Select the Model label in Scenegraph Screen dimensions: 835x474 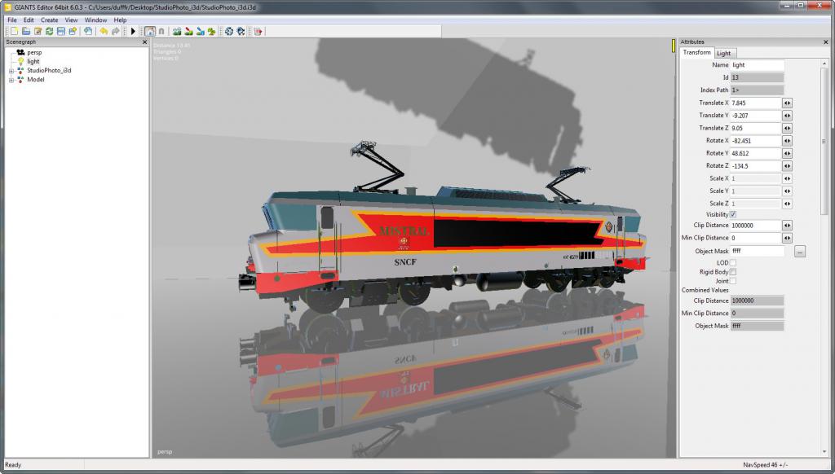tap(36, 79)
